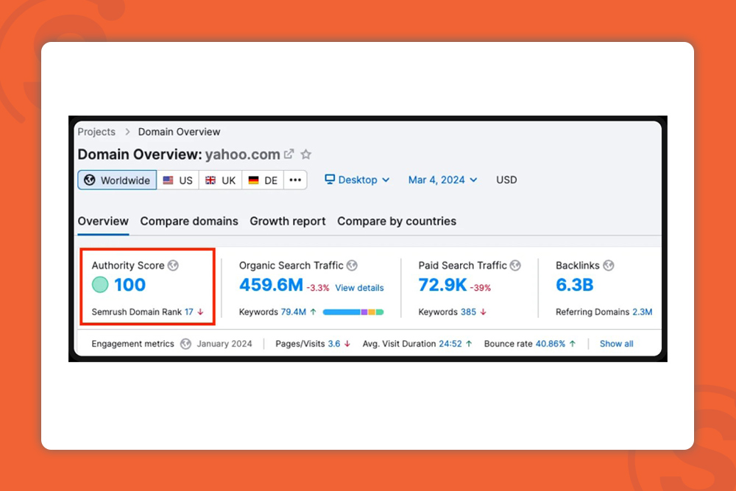Image resolution: width=736 pixels, height=491 pixels.
Task: Favorite the domain with star icon
Action: [306, 154]
